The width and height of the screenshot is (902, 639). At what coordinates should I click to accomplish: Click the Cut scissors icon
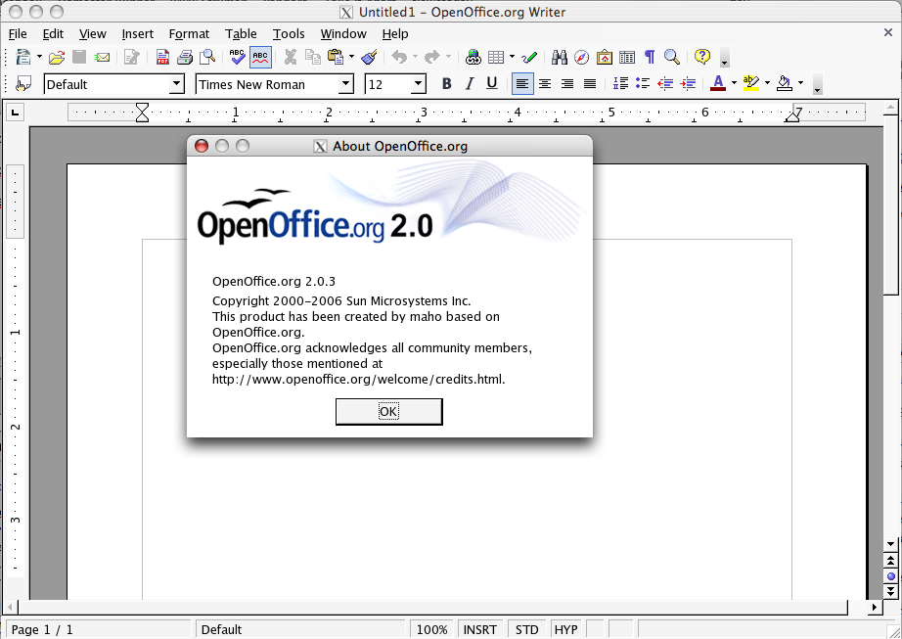291,57
